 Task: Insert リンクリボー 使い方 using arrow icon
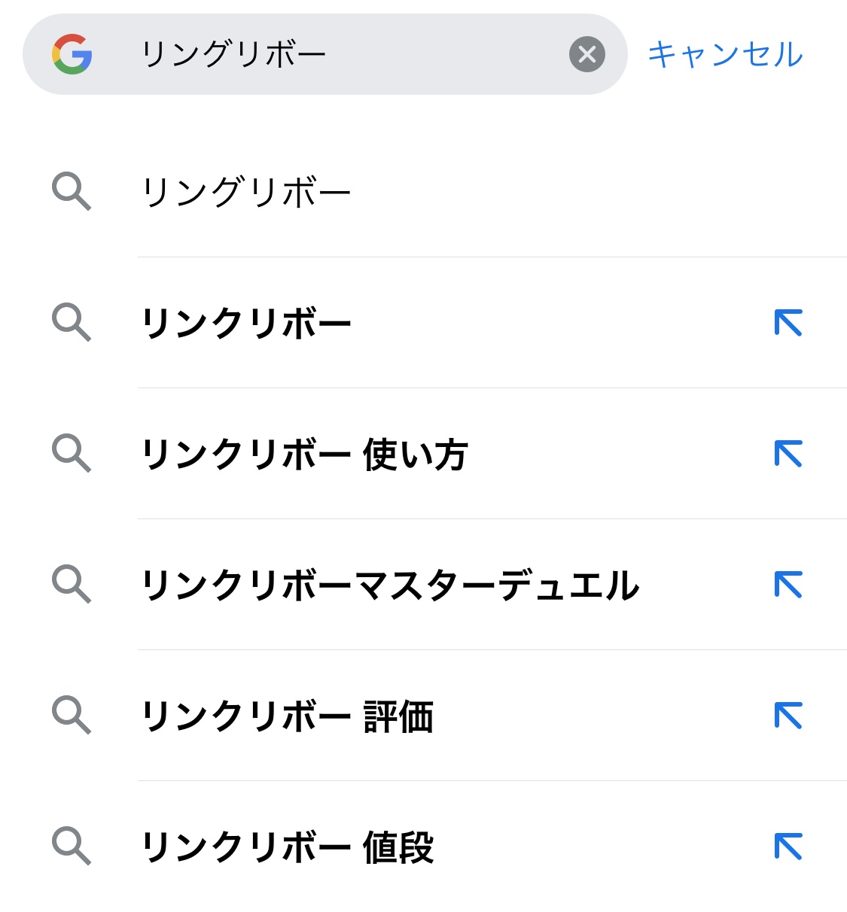(x=788, y=454)
